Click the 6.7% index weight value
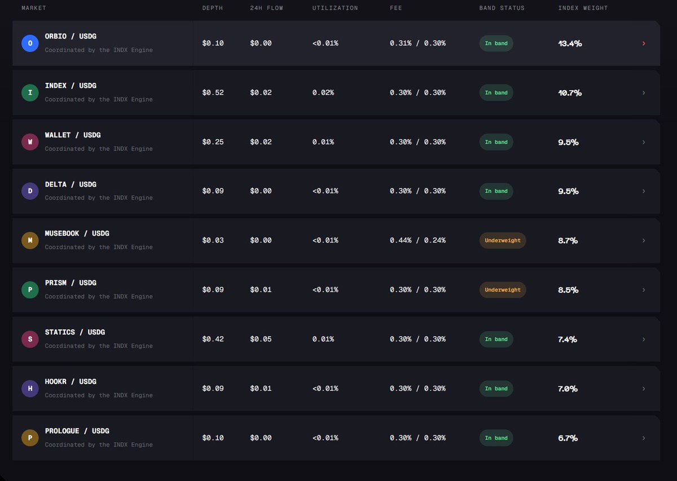The height and width of the screenshot is (481, 677). click(568, 438)
